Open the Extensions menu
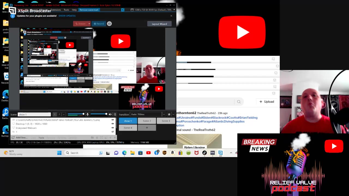349x196 pixels. pyautogui.click(x=55, y=10)
